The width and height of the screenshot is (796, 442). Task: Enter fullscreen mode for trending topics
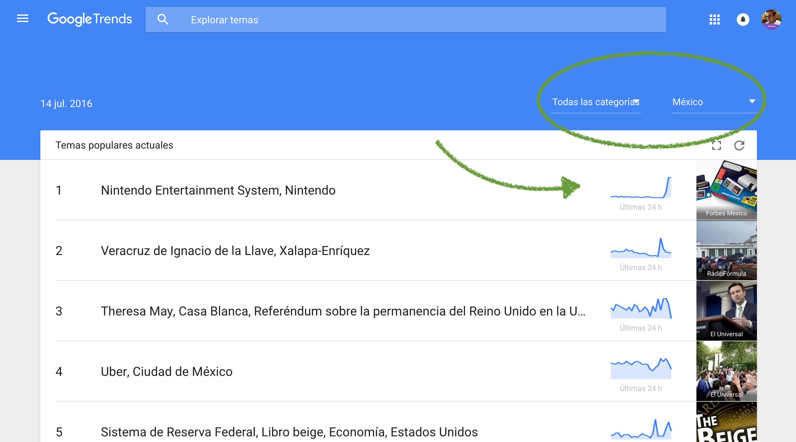pos(717,145)
